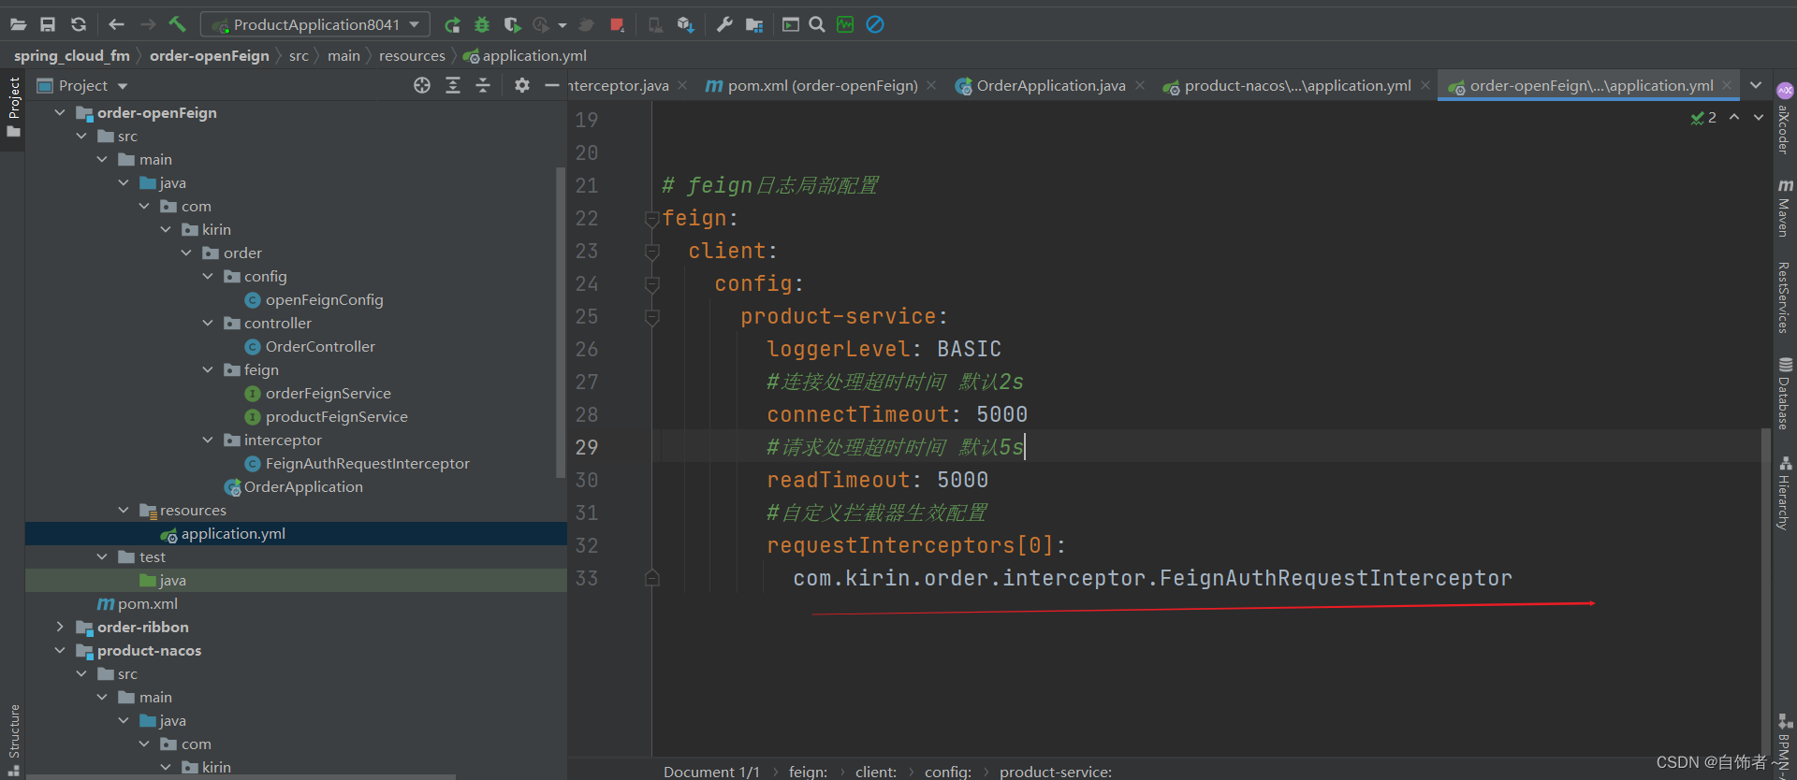1797x780 pixels.
Task: Open the hidden editor tabs dropdown
Action: click(x=1756, y=85)
